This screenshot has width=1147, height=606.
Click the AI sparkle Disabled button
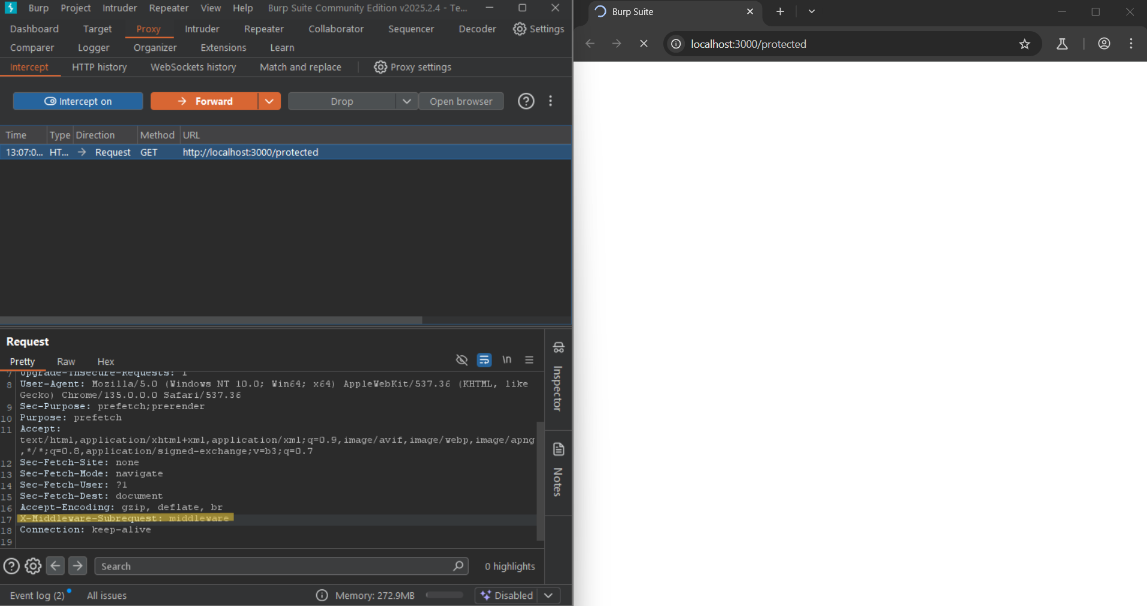click(506, 595)
